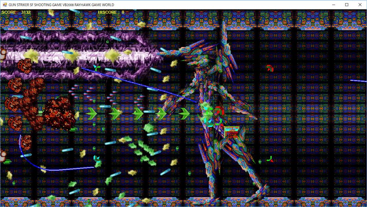Minimize the Gun Striker window
This screenshot has width=367, height=207.
(334, 5)
